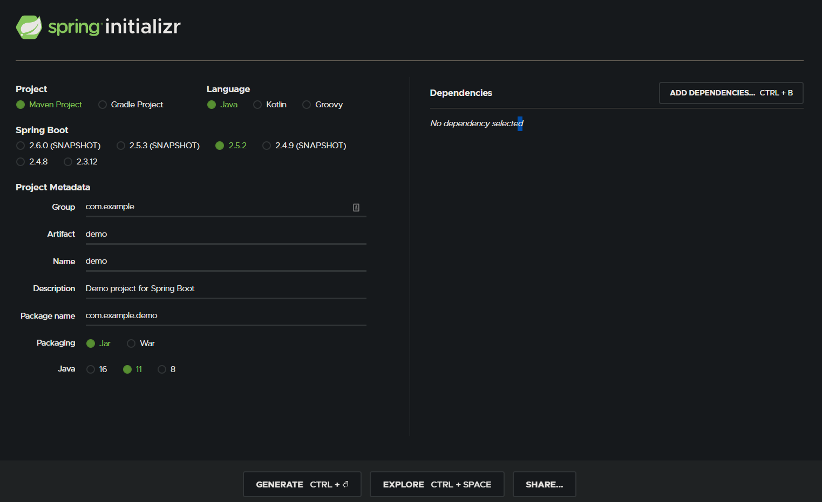Screen dimensions: 822x502
Task: Open the Share dialog
Action: point(545,484)
